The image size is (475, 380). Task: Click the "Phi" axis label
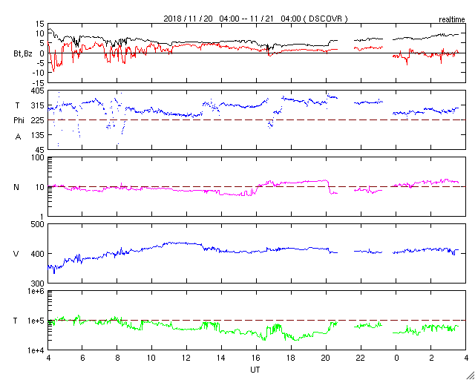click(x=19, y=120)
